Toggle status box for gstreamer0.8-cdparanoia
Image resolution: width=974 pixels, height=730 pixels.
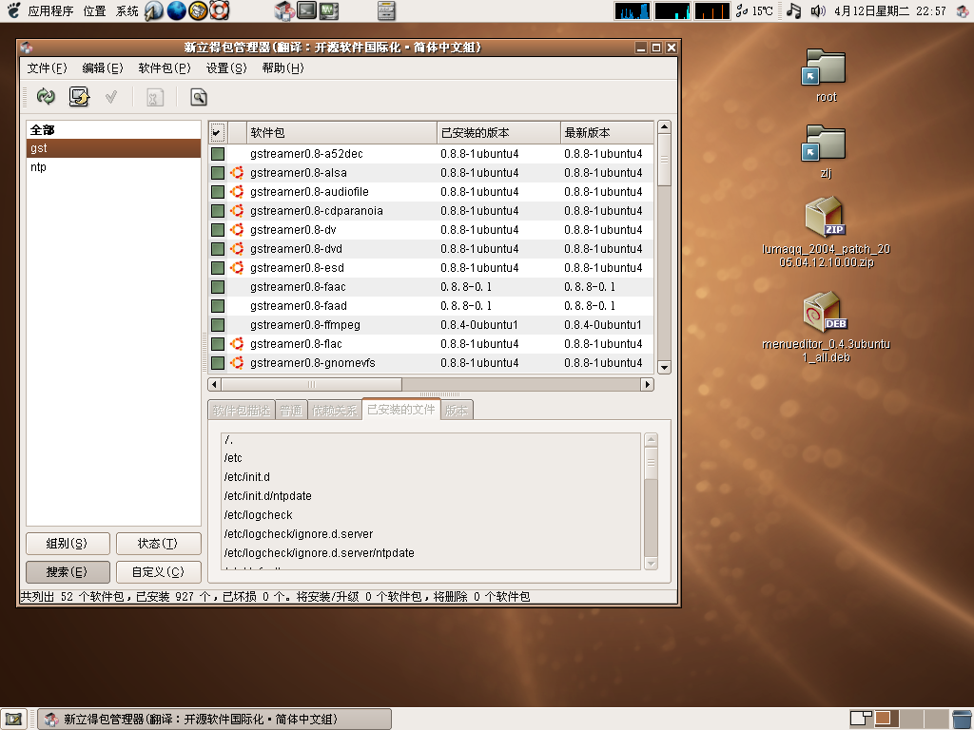tap(218, 210)
